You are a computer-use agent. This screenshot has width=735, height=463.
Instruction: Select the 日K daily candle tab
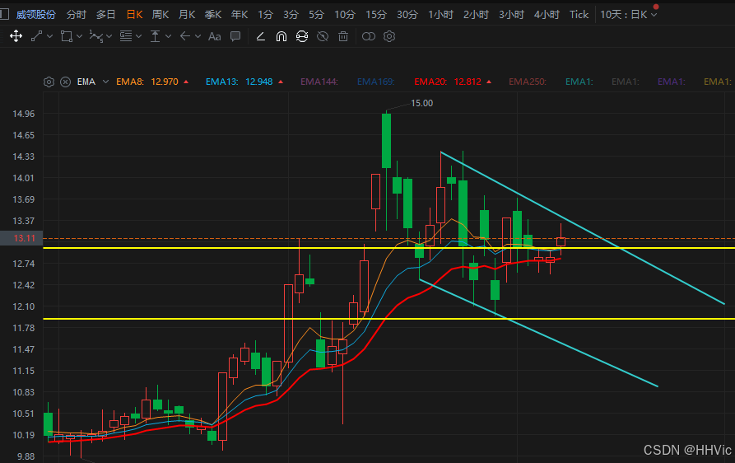[x=134, y=15]
